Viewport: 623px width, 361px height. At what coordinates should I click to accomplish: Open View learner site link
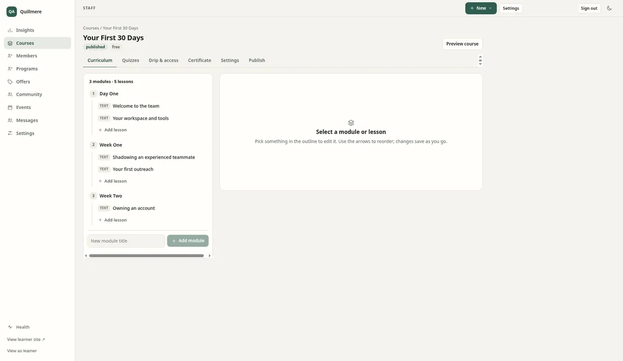click(26, 340)
